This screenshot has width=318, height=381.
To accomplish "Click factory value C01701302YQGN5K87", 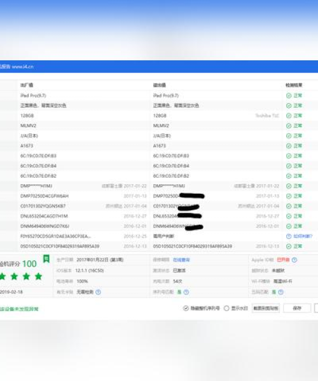I will pos(43,206).
